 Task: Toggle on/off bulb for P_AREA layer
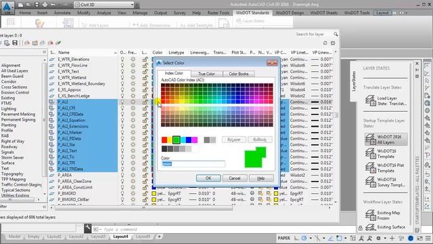122,175
